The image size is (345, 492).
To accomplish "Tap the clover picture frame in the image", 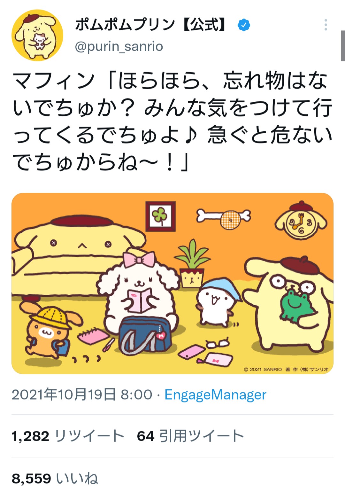I will 160,216.
